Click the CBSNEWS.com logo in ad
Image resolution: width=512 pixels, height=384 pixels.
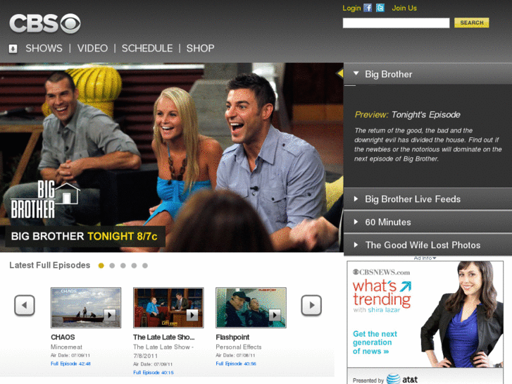(382, 272)
